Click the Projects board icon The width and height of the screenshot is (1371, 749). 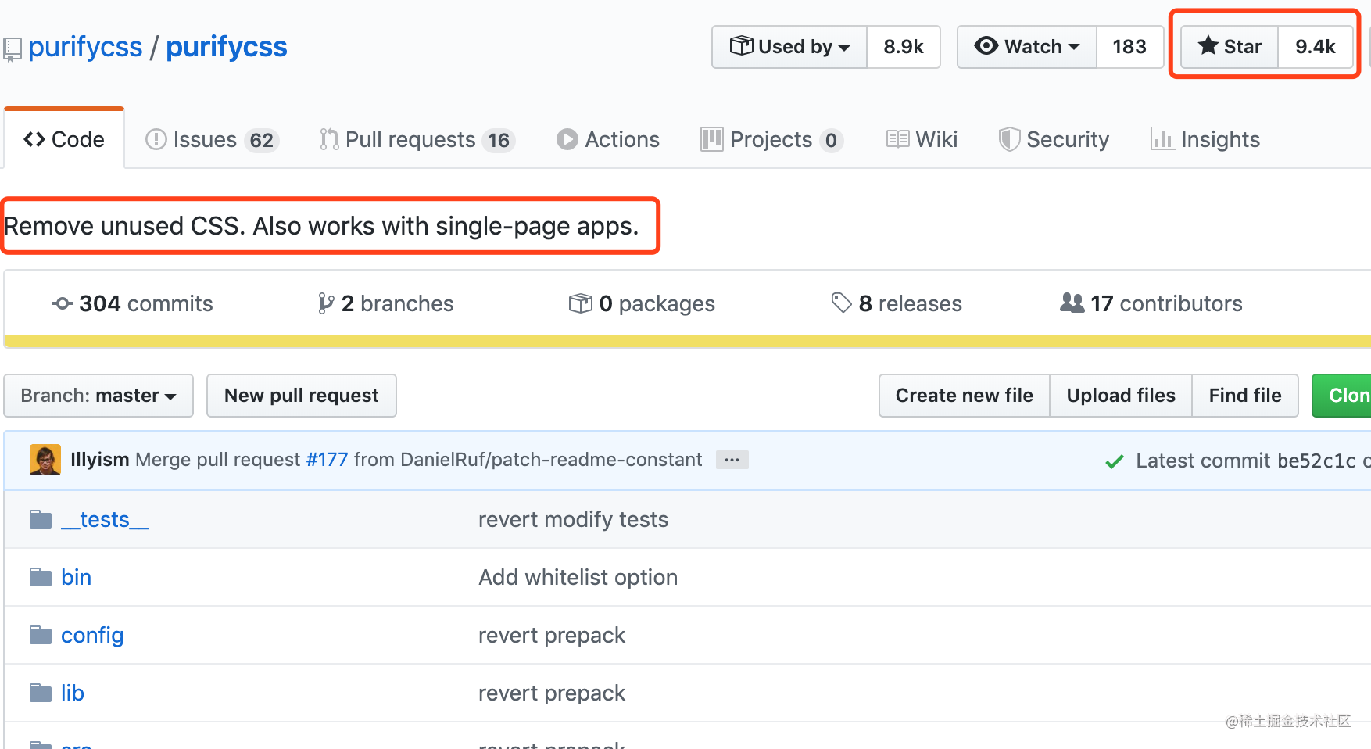point(712,139)
